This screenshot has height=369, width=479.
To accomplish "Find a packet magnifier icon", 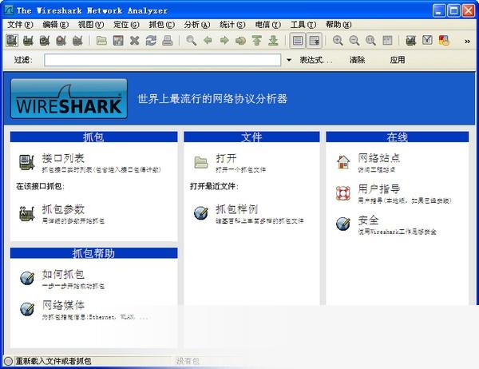I will 192,41.
